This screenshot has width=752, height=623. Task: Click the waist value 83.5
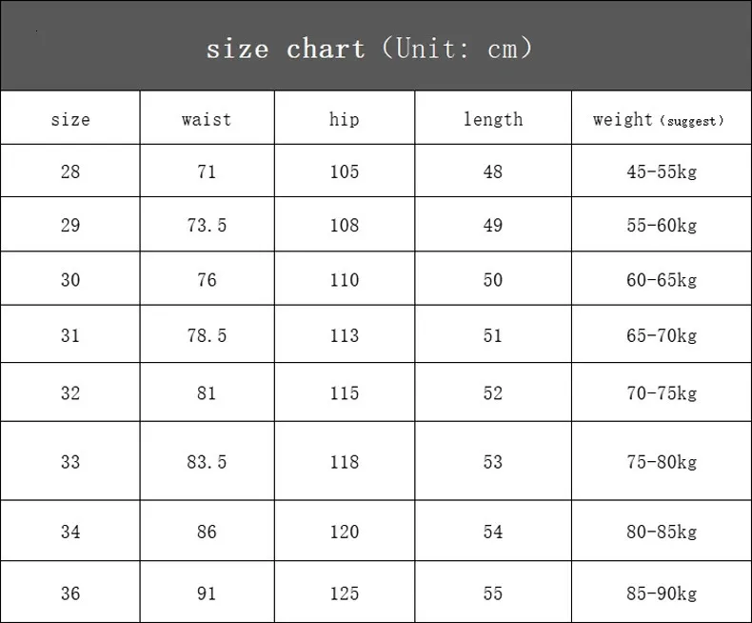click(x=207, y=462)
